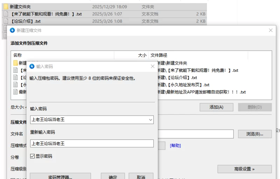This screenshot has height=179, width=280.
Task: Open the [帮助] link
Action: [175, 146]
